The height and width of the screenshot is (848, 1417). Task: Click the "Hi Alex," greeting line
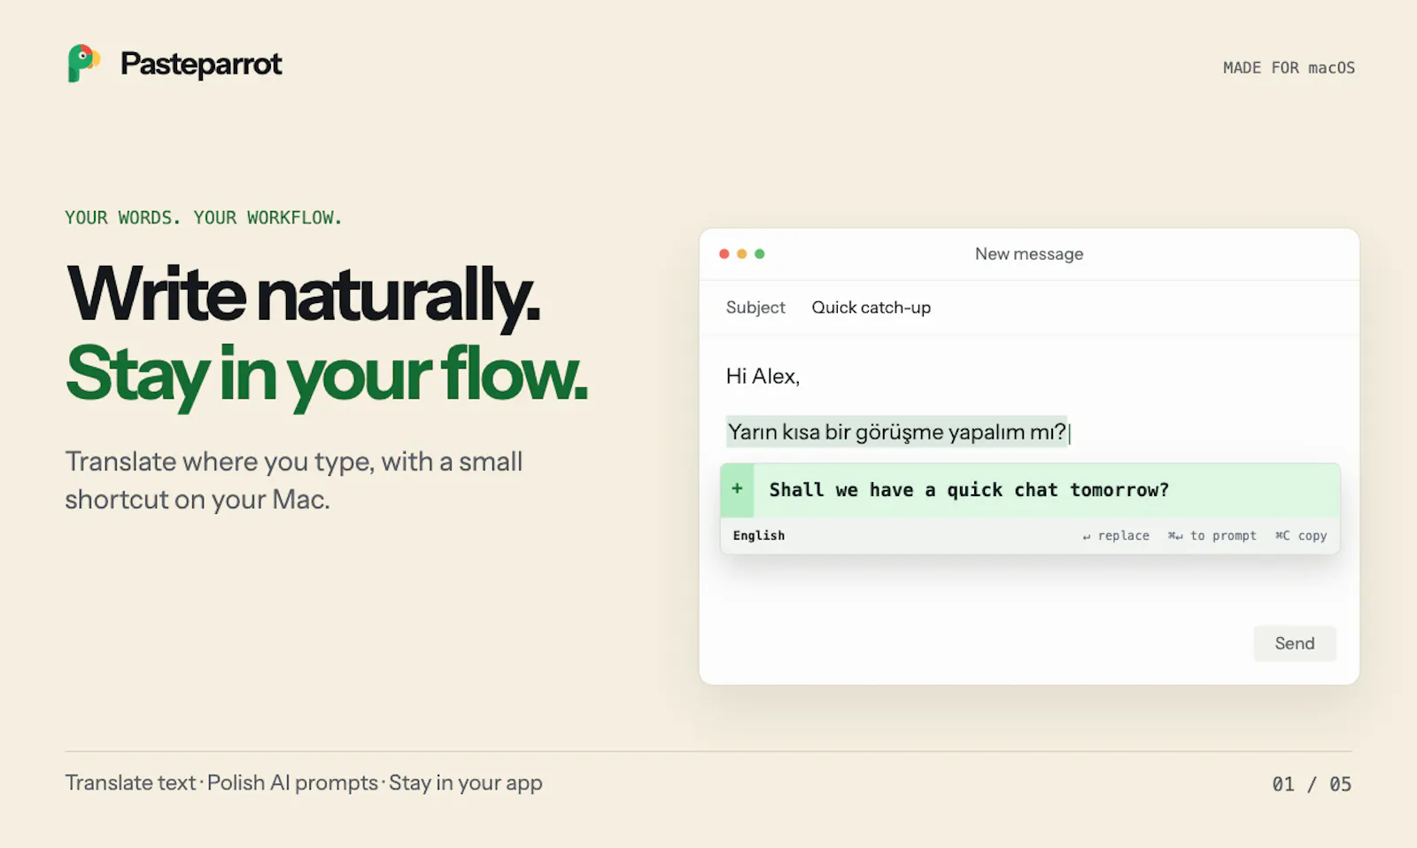click(x=763, y=377)
